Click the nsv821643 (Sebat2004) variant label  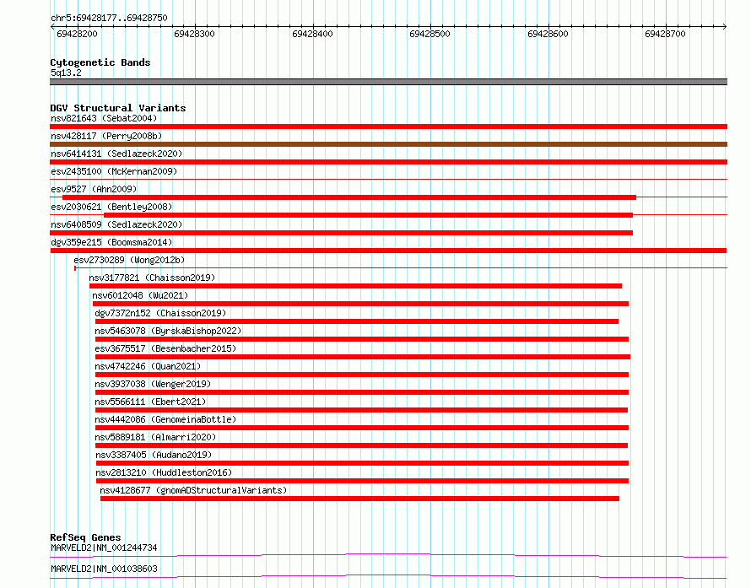(104, 118)
